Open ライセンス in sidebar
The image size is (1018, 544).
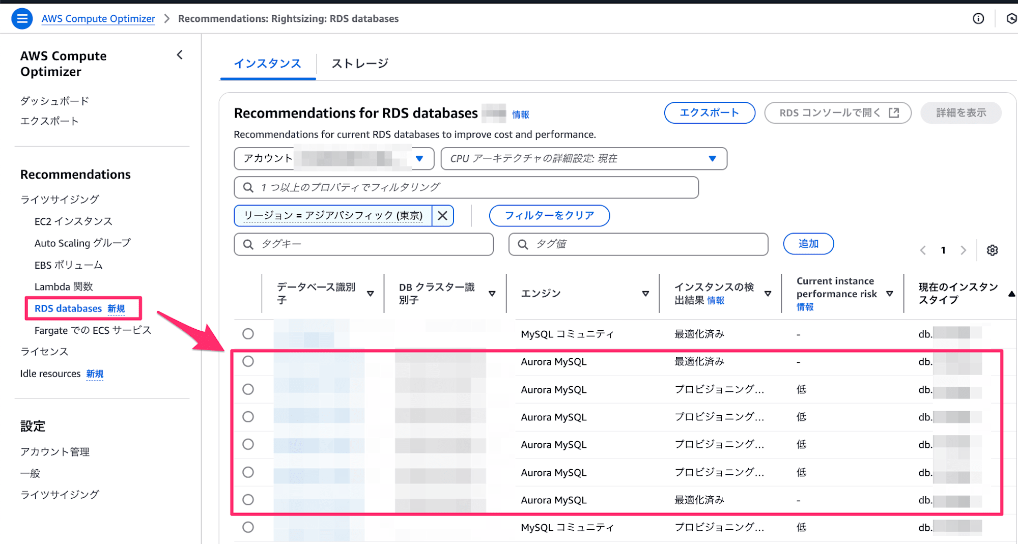pos(44,352)
